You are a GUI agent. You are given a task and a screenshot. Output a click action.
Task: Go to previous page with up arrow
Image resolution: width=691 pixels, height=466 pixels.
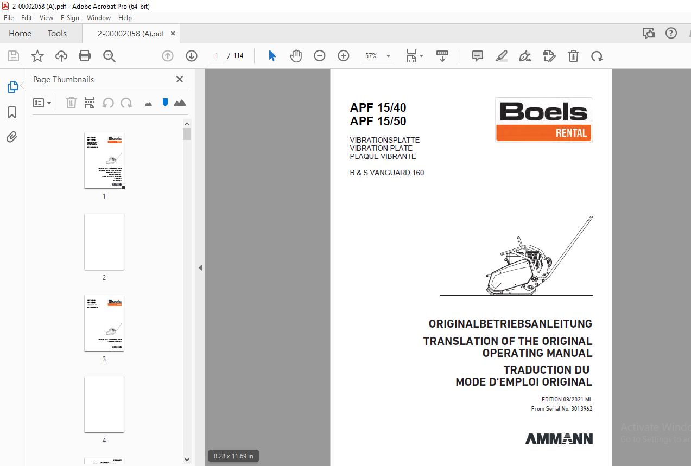(x=168, y=56)
